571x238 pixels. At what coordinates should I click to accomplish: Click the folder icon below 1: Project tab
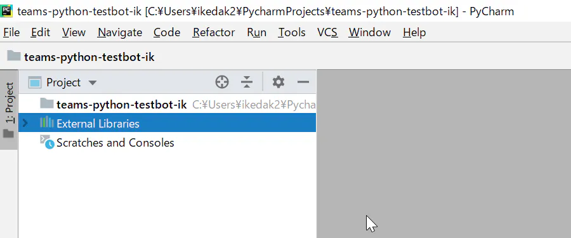pos(8,134)
